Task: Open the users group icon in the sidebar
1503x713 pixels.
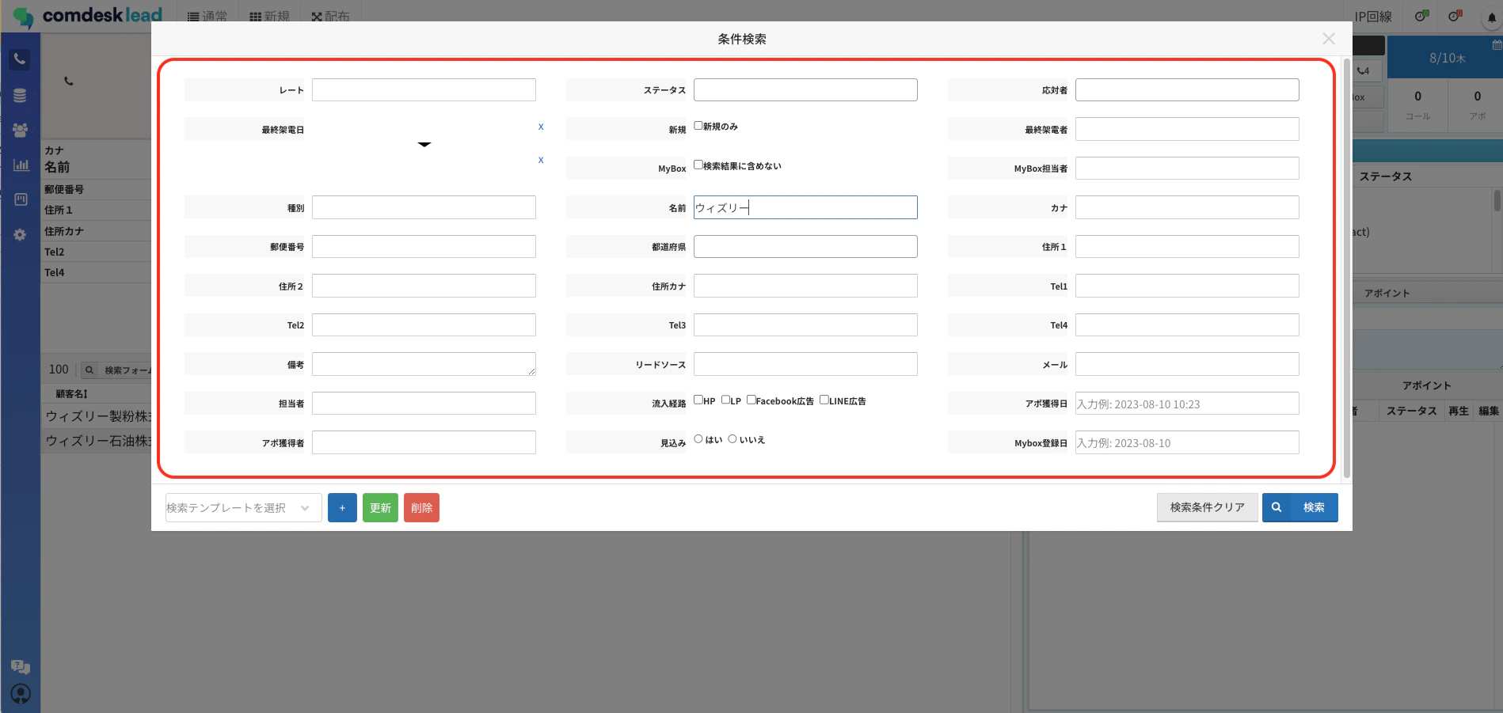Action: [20, 130]
